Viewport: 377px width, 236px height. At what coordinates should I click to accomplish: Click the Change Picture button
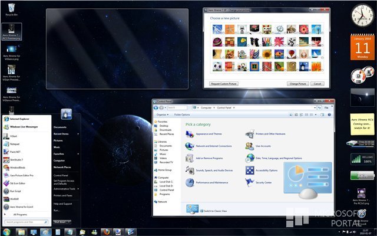(297, 84)
